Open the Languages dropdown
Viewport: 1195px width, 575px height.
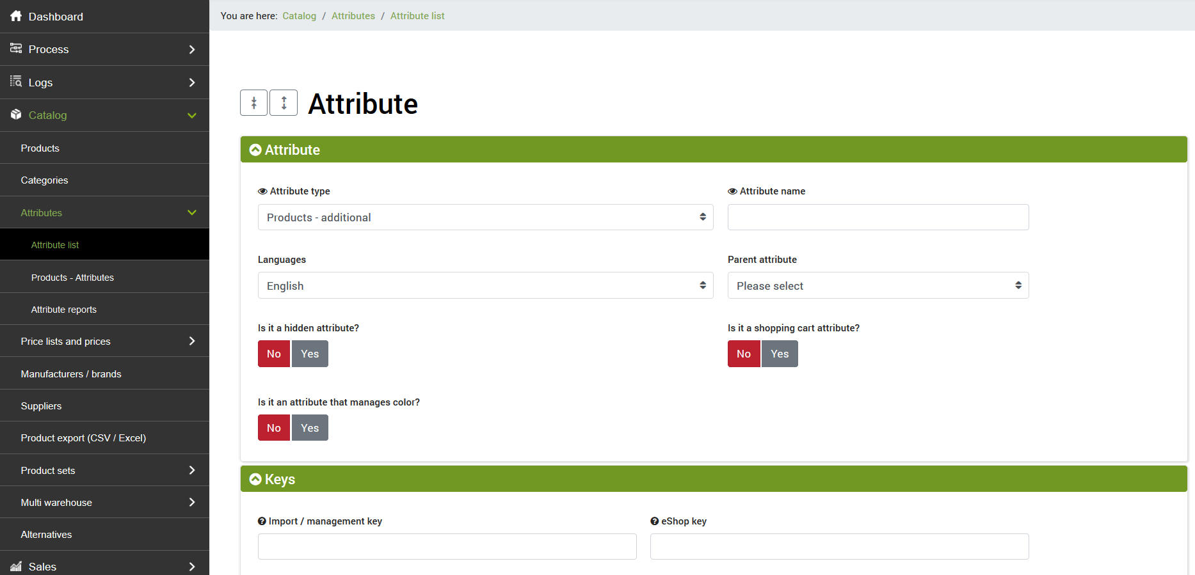[x=485, y=286]
